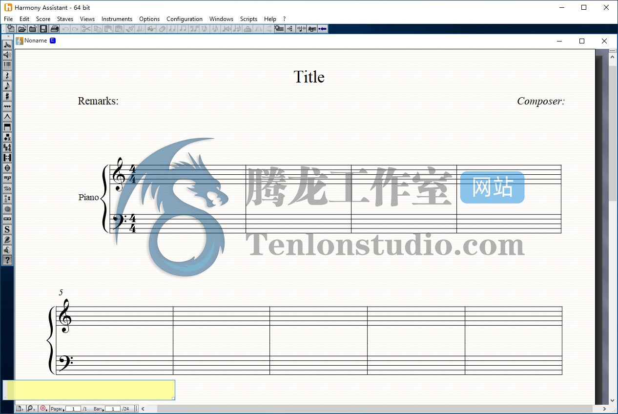Click the blue E badge beside Noname
Screen dimensions: 618x414
[53, 41]
